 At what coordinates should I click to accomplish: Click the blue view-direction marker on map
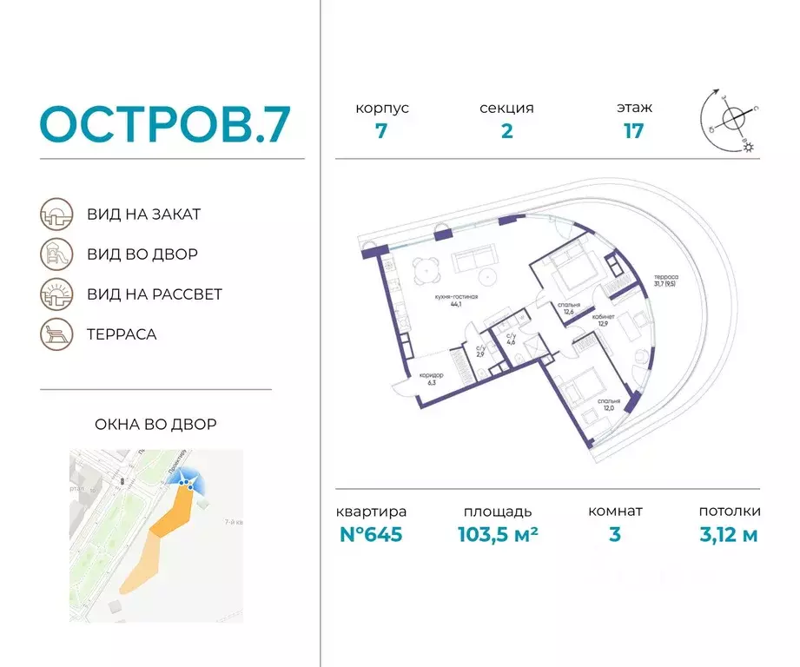(x=188, y=482)
